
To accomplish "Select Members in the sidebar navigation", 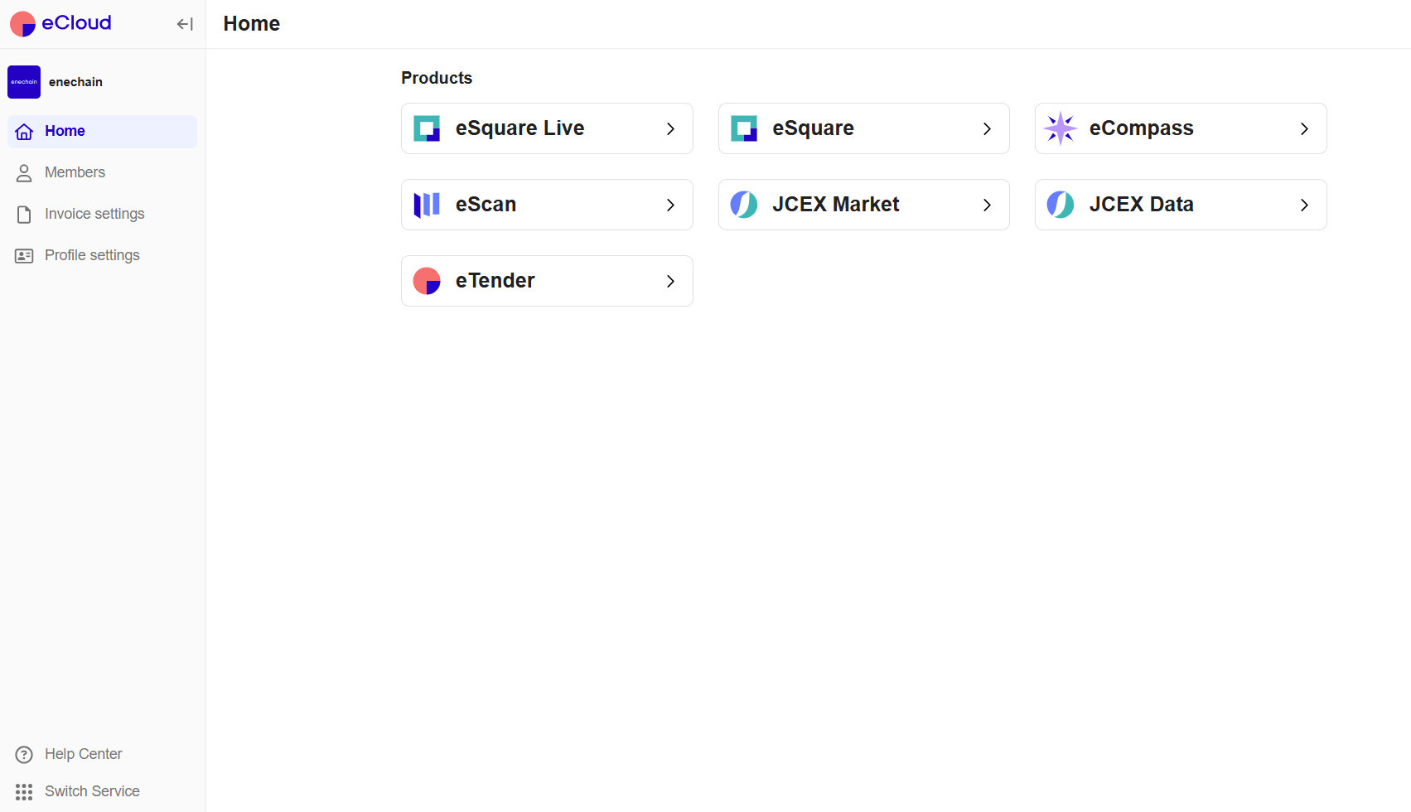I will pyautogui.click(x=75, y=172).
